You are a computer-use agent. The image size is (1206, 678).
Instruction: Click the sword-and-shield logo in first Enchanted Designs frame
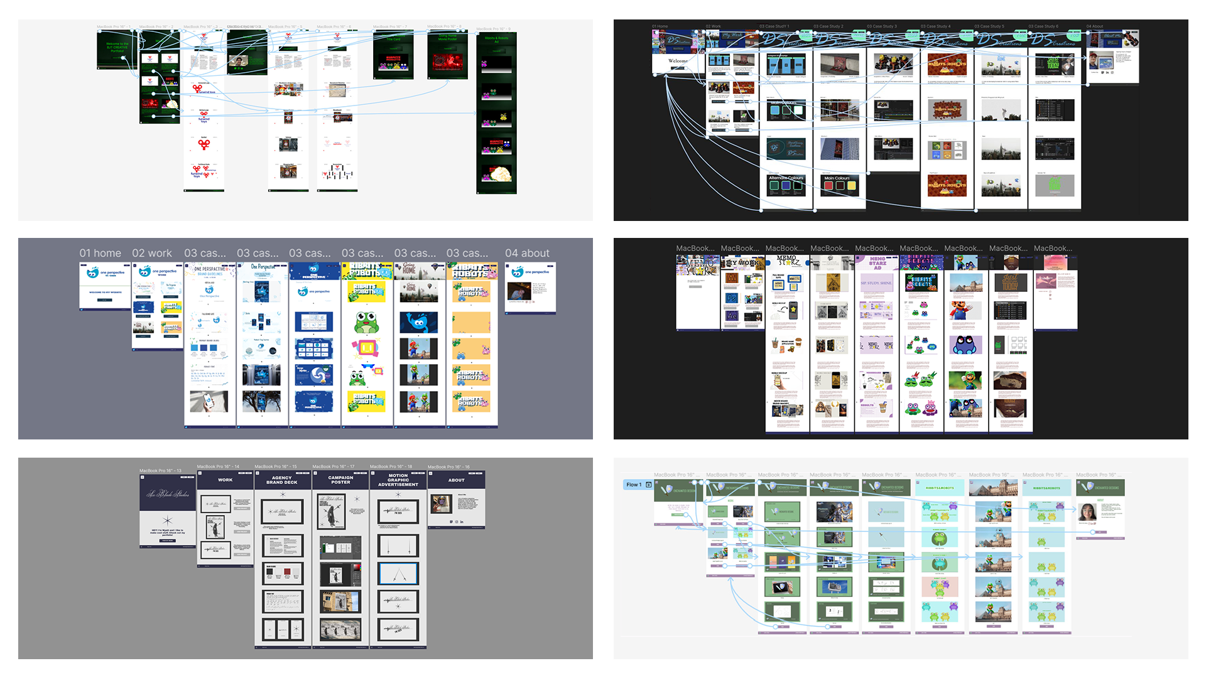[668, 489]
